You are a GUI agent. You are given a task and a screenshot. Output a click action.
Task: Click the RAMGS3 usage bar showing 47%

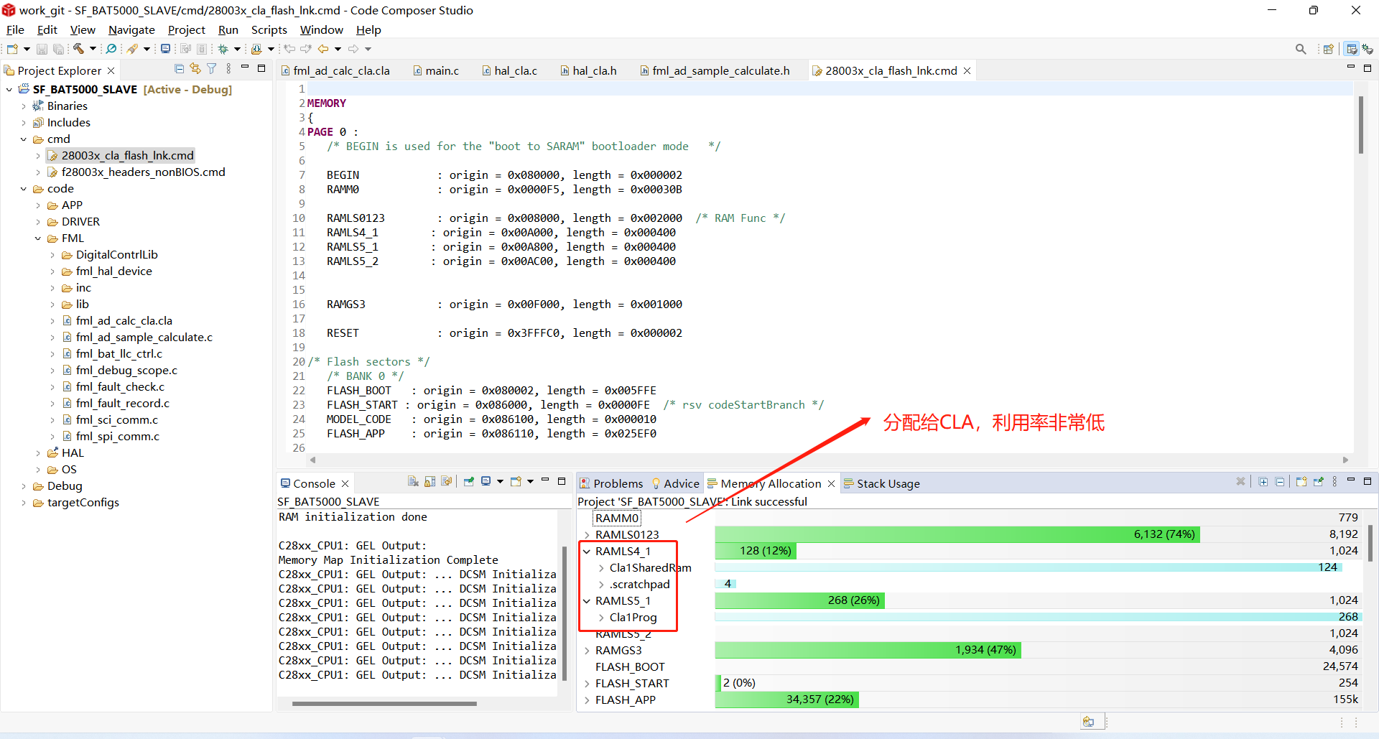tap(867, 650)
